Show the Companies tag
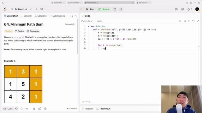 click(33, 31)
